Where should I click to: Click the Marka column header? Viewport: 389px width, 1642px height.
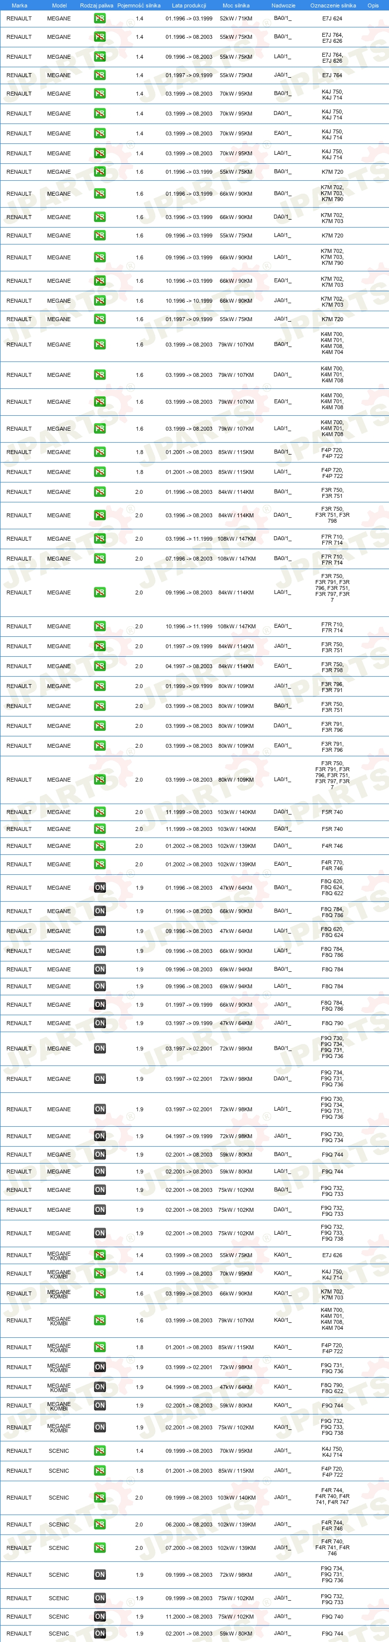19,5
